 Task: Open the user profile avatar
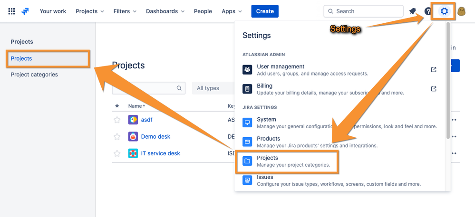point(461,11)
